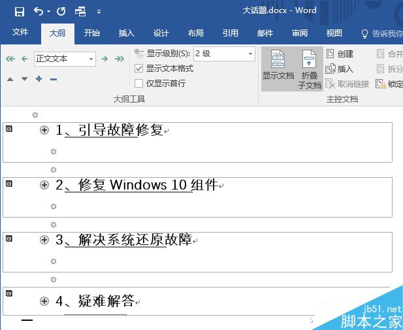Expand heading 3、解决系统还原故障 plus symbol
403x330 pixels.
coord(44,240)
